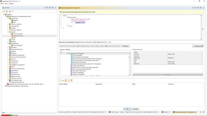Click the IP SLA icon in tree

point(10,67)
